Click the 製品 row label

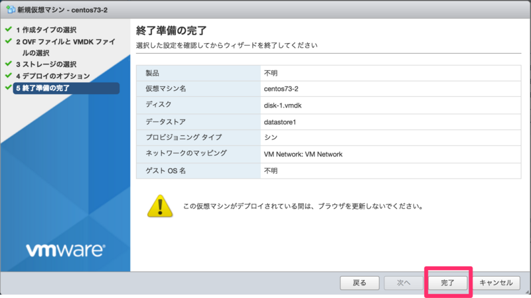tap(153, 73)
